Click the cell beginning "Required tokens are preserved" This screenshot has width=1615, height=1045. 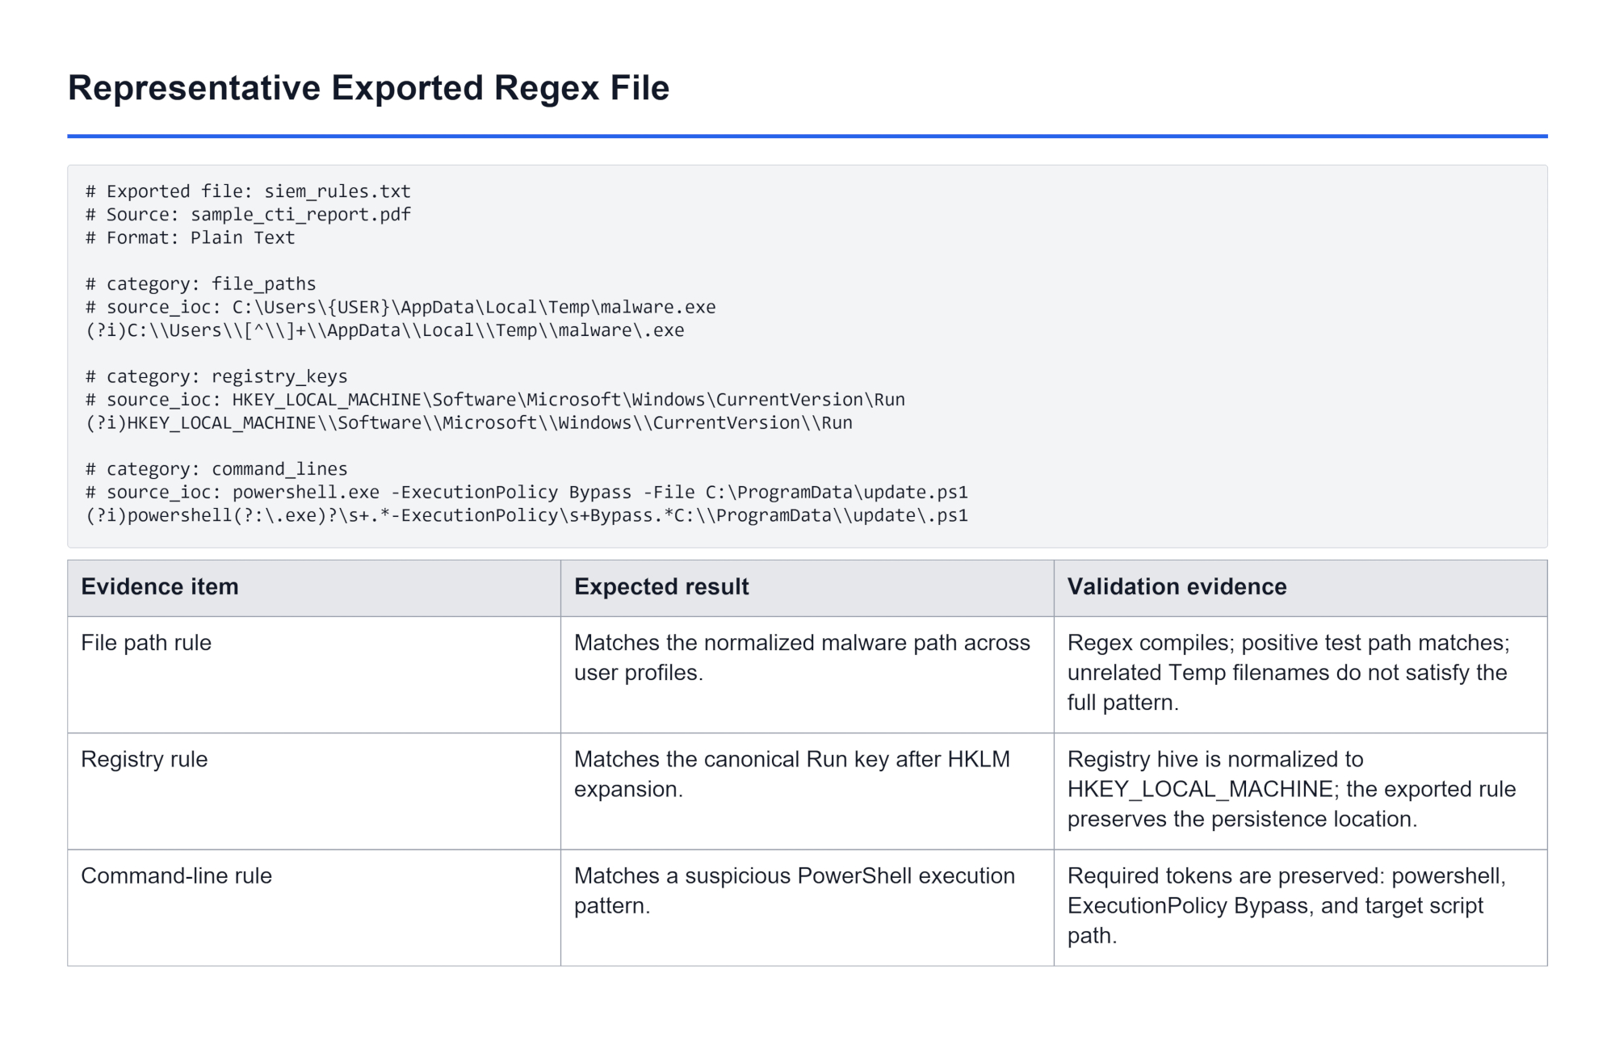[x=1301, y=908]
